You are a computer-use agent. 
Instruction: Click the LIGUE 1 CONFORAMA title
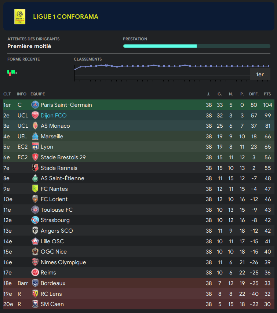pyautogui.click(x=66, y=17)
